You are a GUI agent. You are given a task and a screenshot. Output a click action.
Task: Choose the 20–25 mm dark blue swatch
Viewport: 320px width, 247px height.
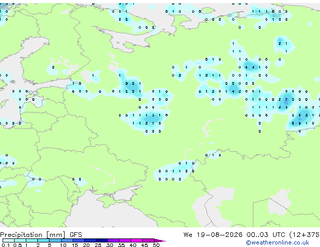pyautogui.click(x=90, y=240)
